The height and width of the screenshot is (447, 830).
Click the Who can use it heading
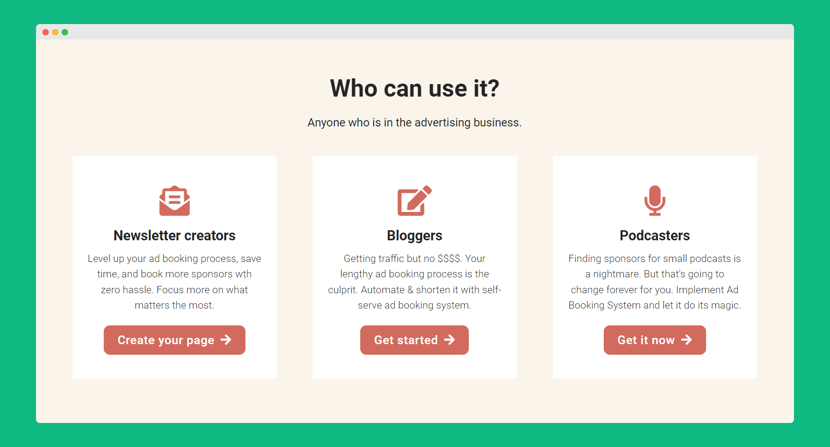[x=415, y=88]
